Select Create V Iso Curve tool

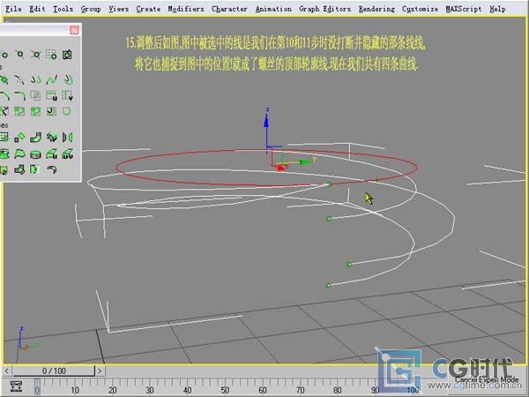pyautogui.click(x=67, y=95)
